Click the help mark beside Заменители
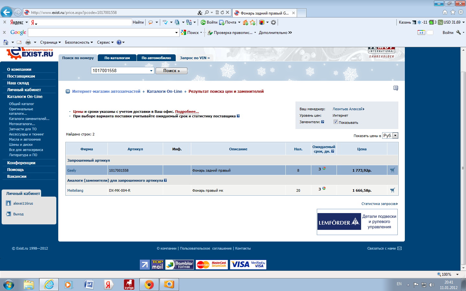This screenshot has width=466, height=291. pos(323,122)
